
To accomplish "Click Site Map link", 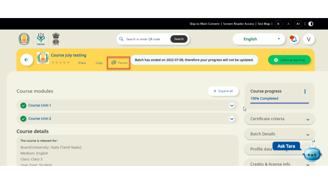I will click(x=264, y=24).
